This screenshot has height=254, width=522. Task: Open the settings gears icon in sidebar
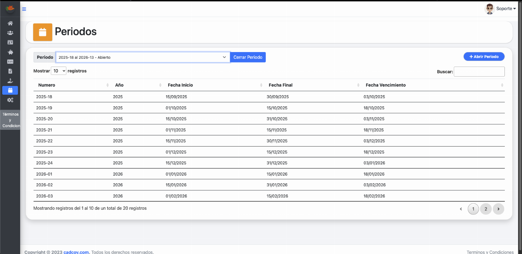pos(10,100)
